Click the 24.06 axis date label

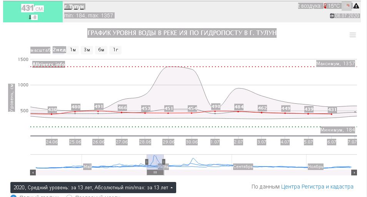pos(52,142)
